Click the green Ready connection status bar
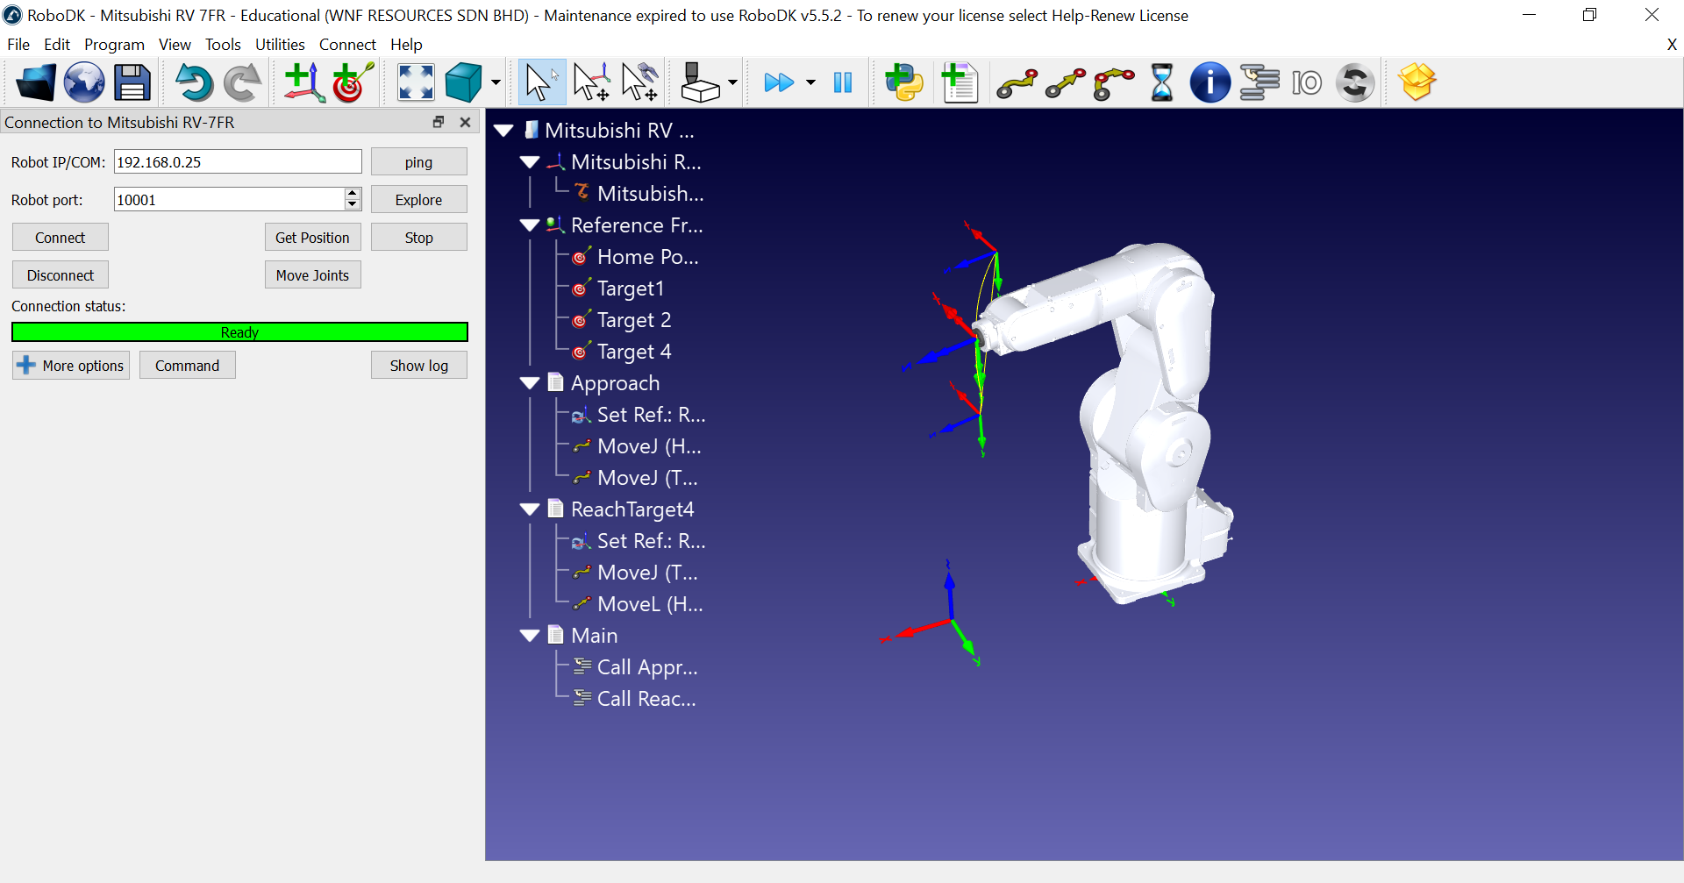Viewport: 1684px width, 883px height. click(x=239, y=332)
